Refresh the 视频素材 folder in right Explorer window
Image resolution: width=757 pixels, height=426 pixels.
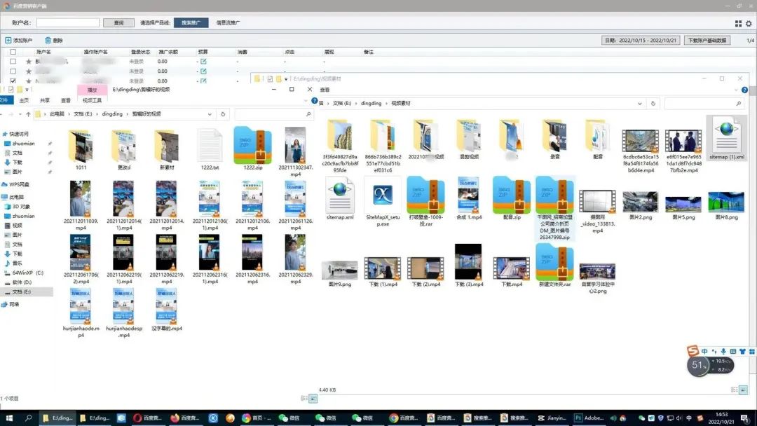click(653, 103)
